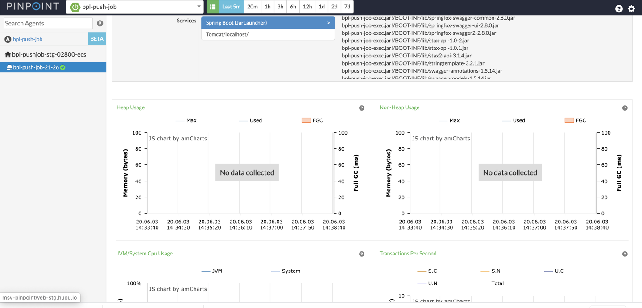Select the 1h time range
The width and height of the screenshot is (642, 308).
[268, 7]
